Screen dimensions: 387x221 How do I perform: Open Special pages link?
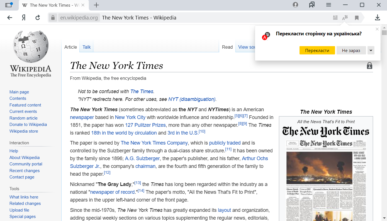[x=23, y=217]
